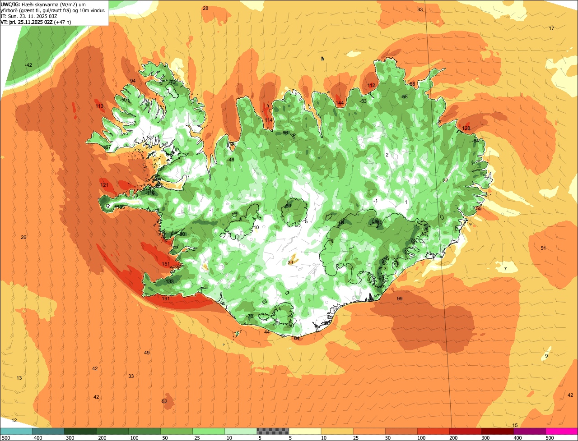Click the flux value 51 east of Iceland
This screenshot has width=578, height=441.
pos(543,248)
